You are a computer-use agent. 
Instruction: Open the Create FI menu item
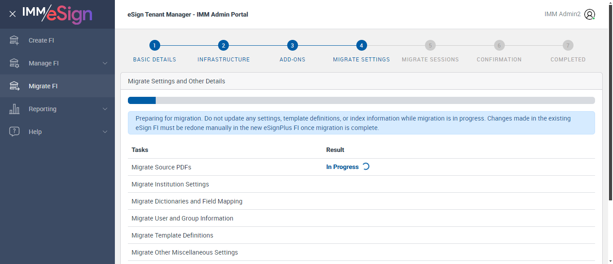(41, 40)
